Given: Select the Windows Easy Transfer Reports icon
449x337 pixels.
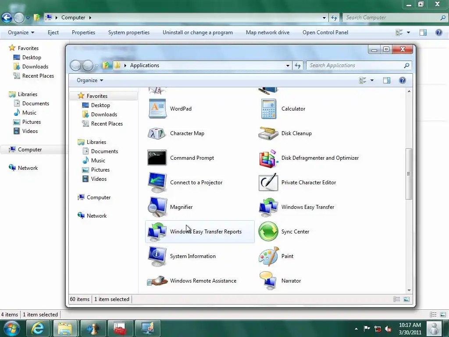Looking at the screenshot, I should (x=157, y=232).
